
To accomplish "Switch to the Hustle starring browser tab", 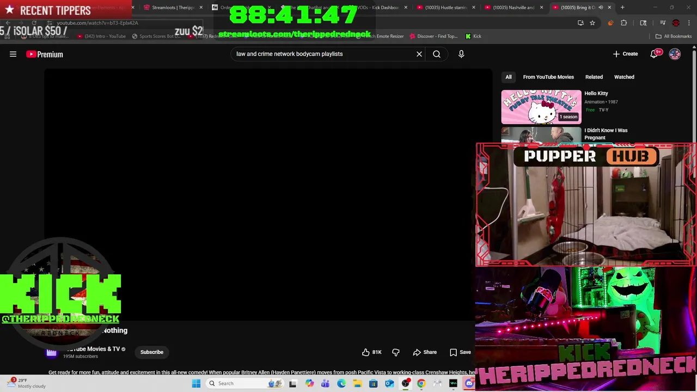I will [x=445, y=7].
